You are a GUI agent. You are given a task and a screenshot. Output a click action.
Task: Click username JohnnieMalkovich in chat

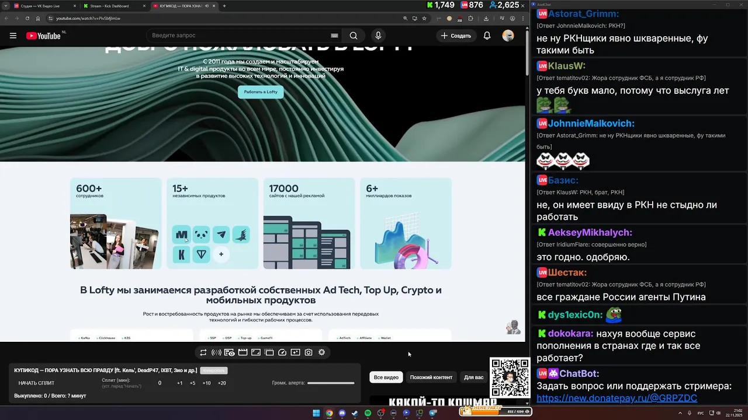click(x=591, y=124)
